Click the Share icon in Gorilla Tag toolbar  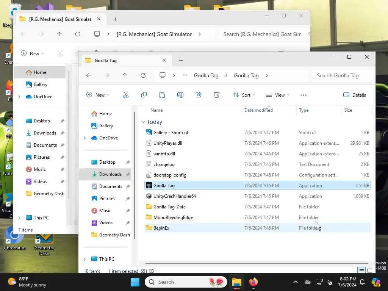coord(199,95)
